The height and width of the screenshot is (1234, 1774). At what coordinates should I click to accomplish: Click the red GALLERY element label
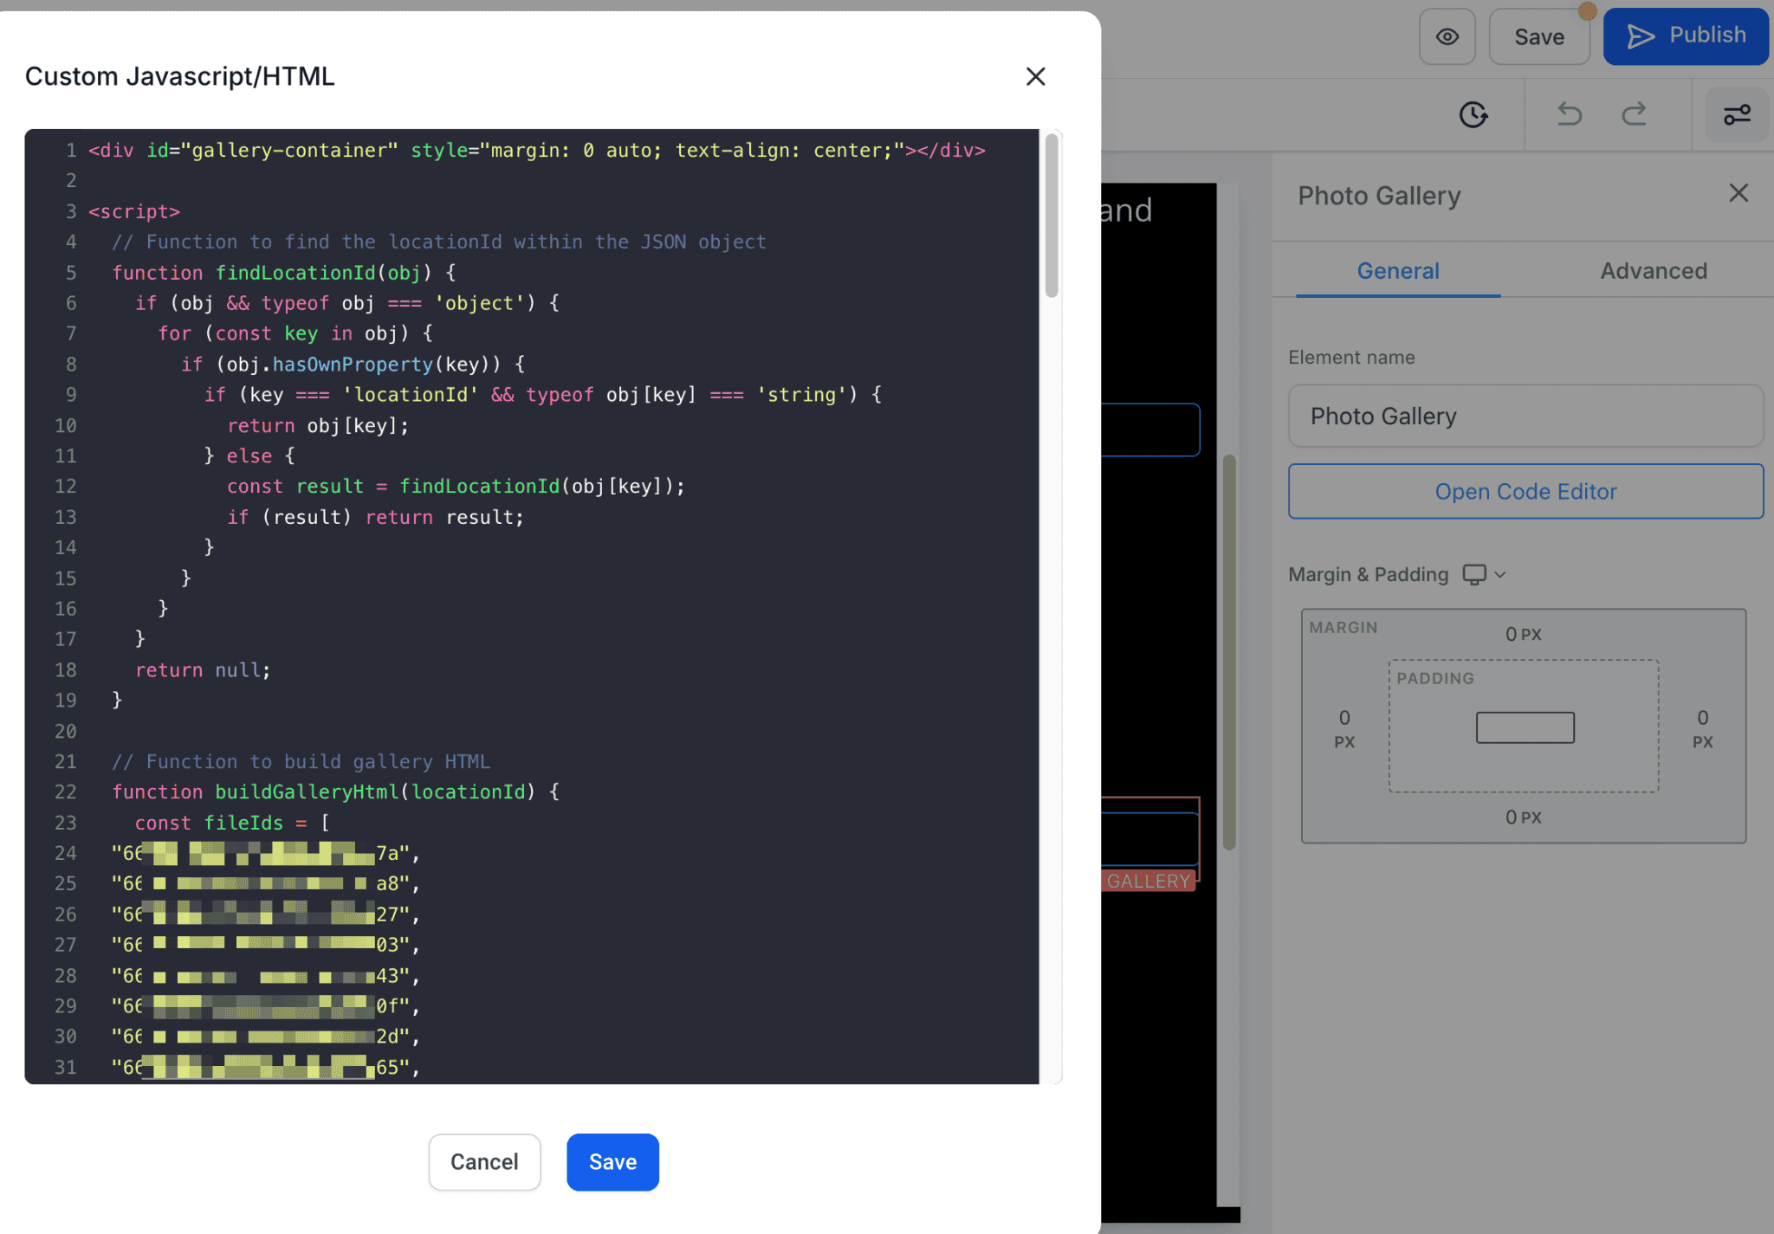(x=1148, y=882)
